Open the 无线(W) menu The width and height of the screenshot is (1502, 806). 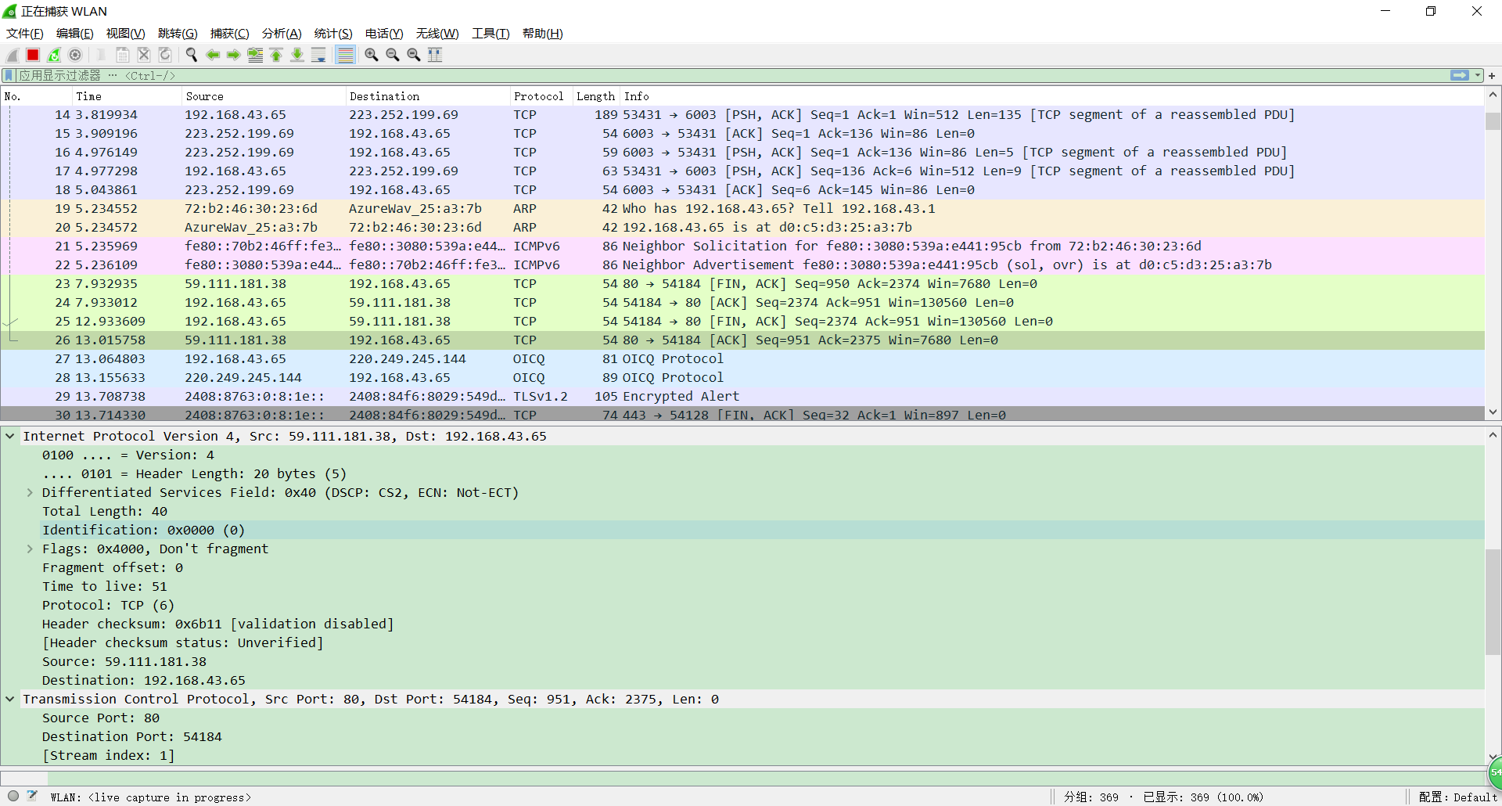(x=437, y=34)
